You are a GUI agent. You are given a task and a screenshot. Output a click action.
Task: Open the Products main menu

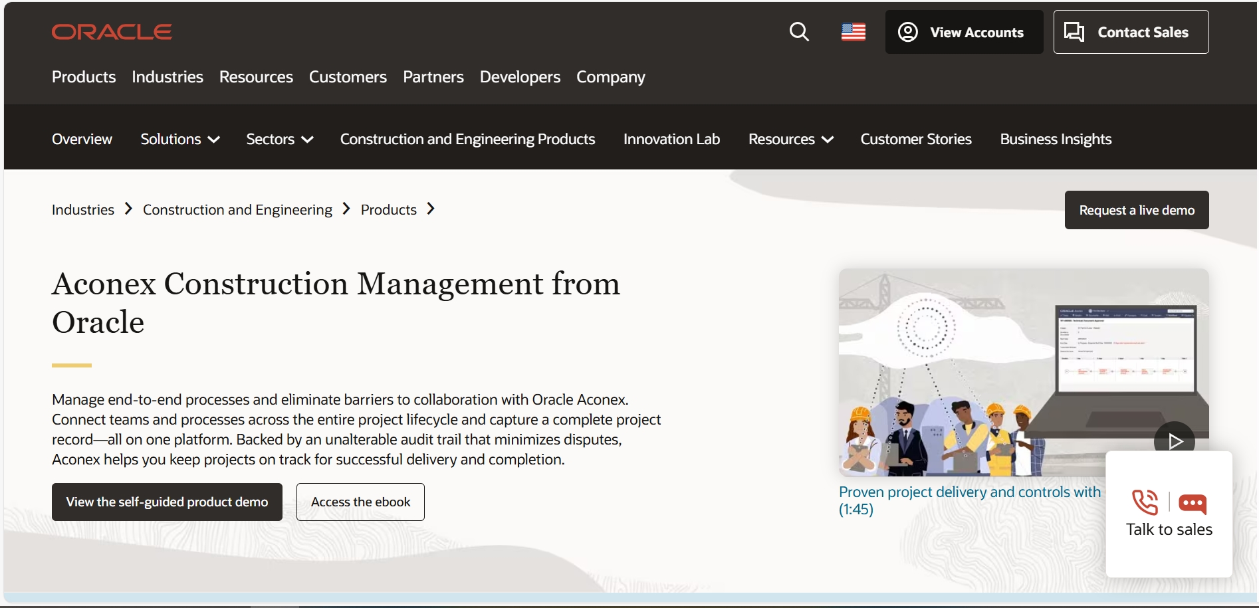click(84, 77)
